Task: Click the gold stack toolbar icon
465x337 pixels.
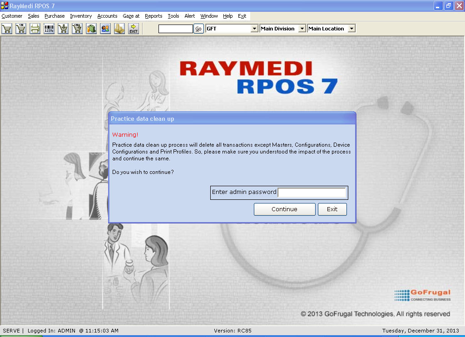Action: click(x=119, y=29)
